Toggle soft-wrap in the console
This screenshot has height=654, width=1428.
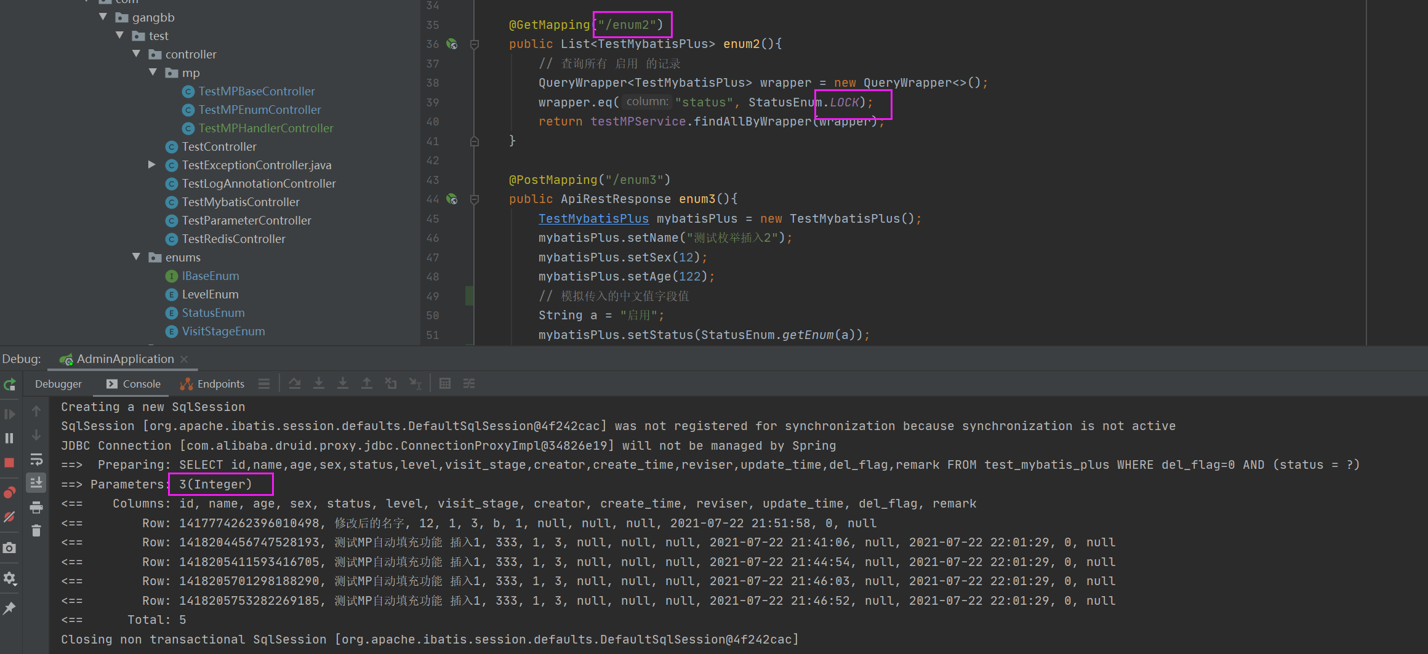[36, 459]
